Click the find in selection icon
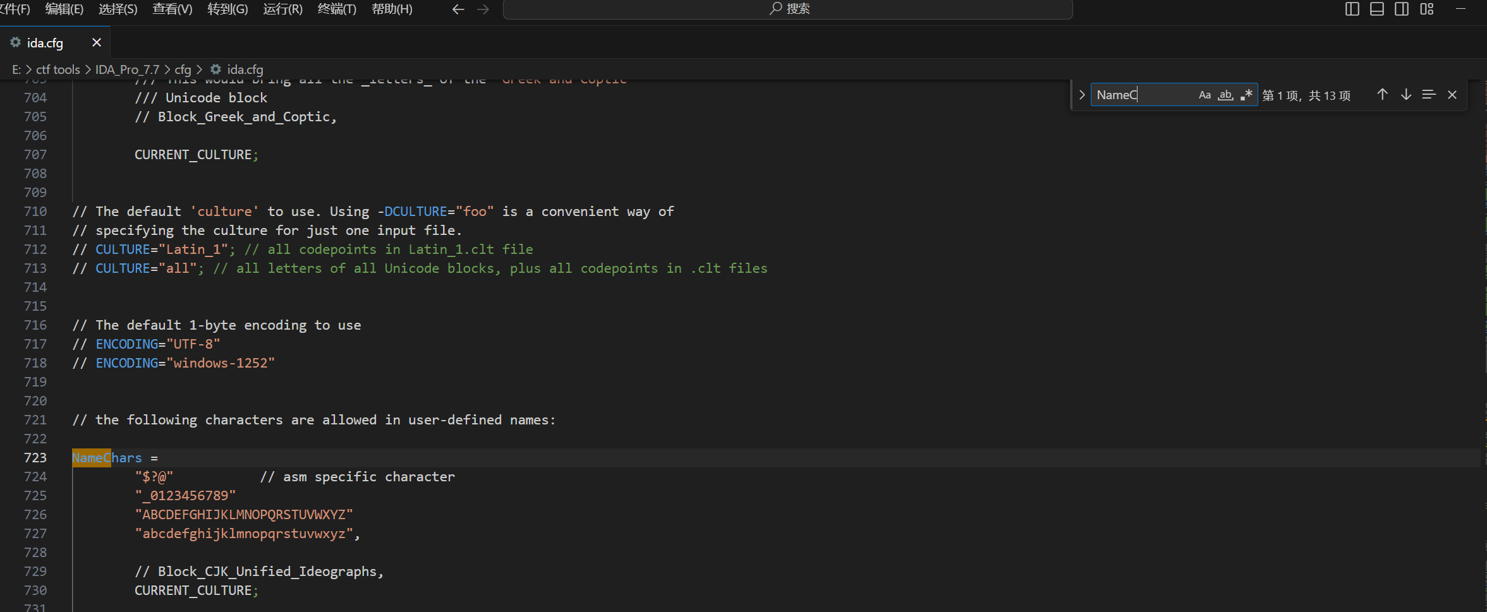The image size is (1487, 612). (x=1429, y=95)
